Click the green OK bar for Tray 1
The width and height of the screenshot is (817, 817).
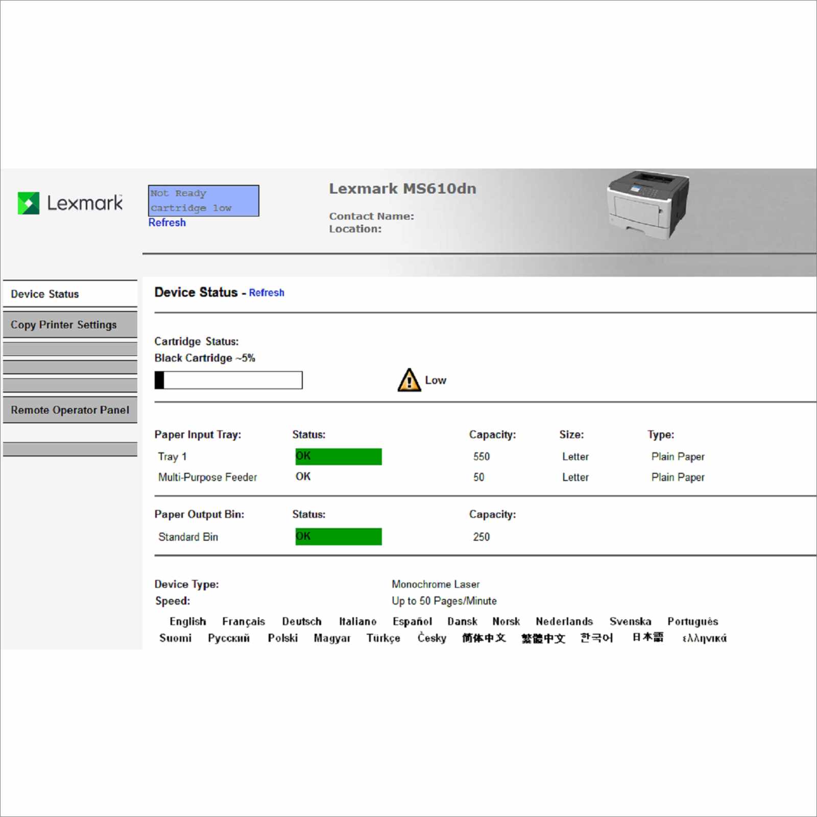(339, 456)
